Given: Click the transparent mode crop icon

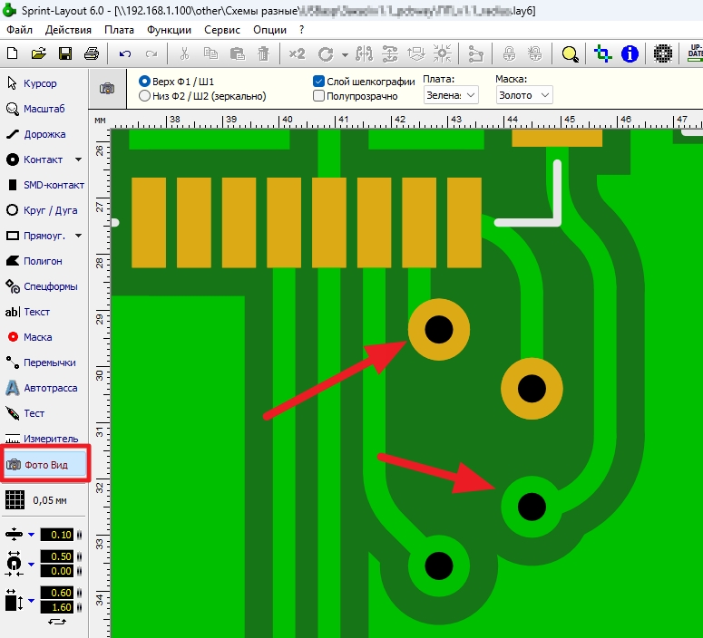Looking at the screenshot, I should pos(603,53).
